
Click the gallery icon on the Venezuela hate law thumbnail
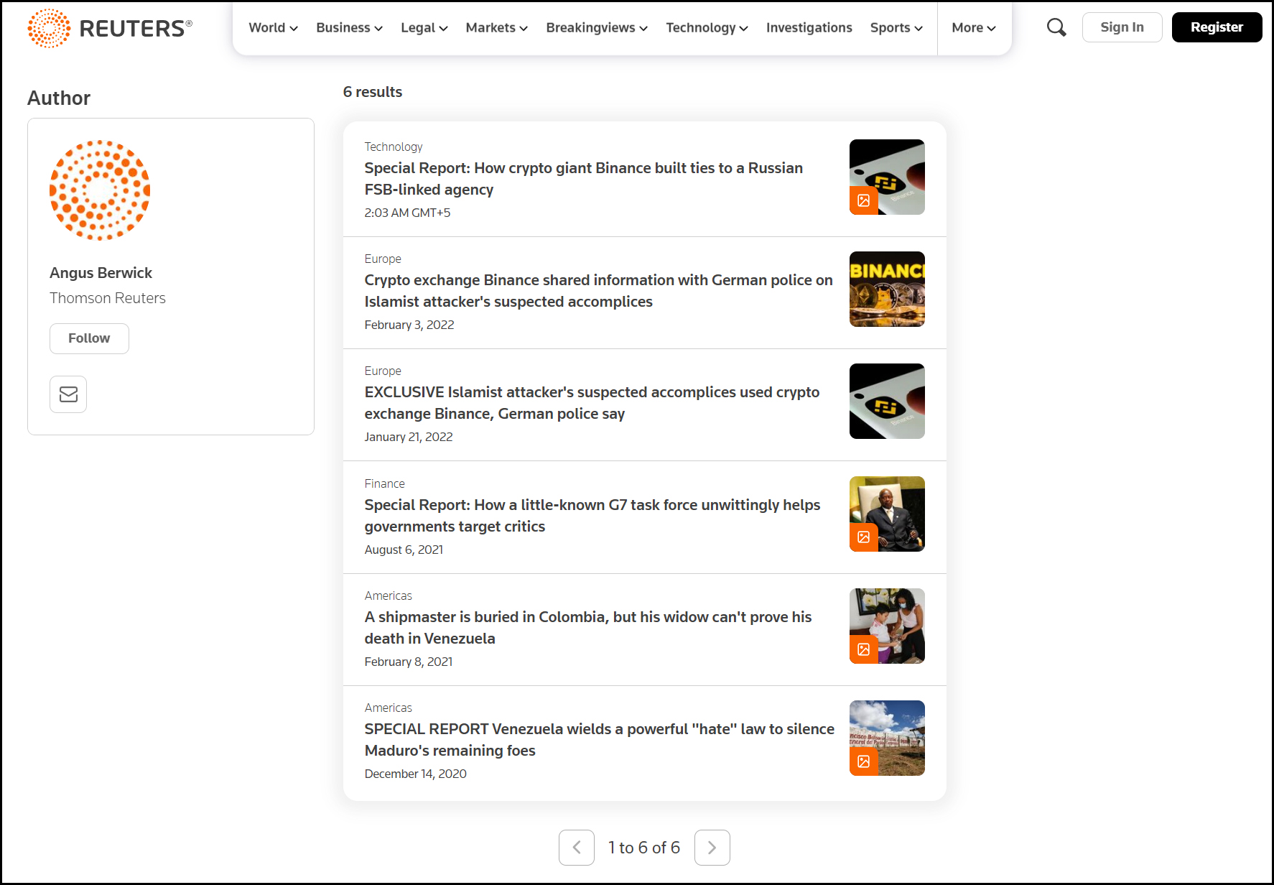click(x=864, y=761)
